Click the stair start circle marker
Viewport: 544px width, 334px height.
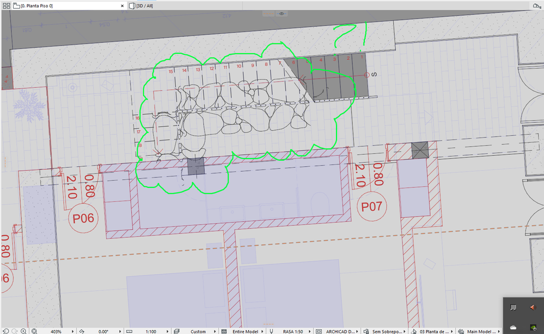tap(366, 75)
